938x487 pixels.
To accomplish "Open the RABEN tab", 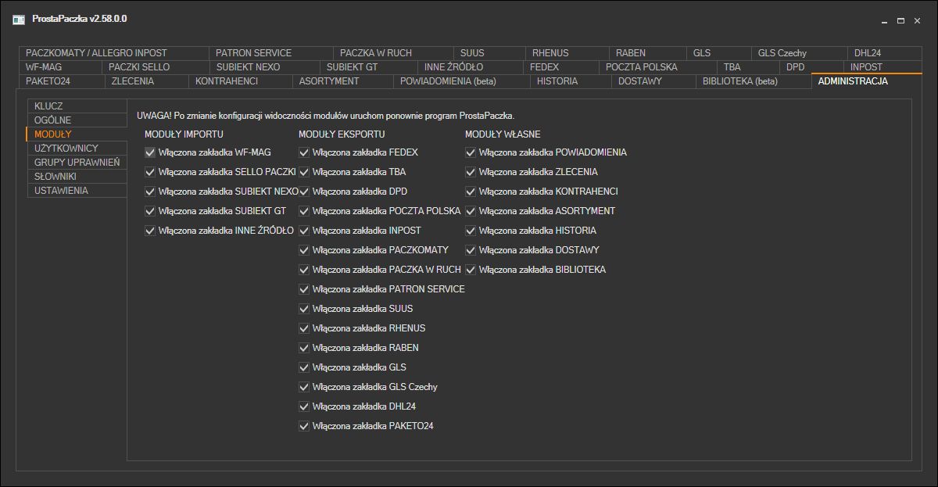I will click(648, 53).
